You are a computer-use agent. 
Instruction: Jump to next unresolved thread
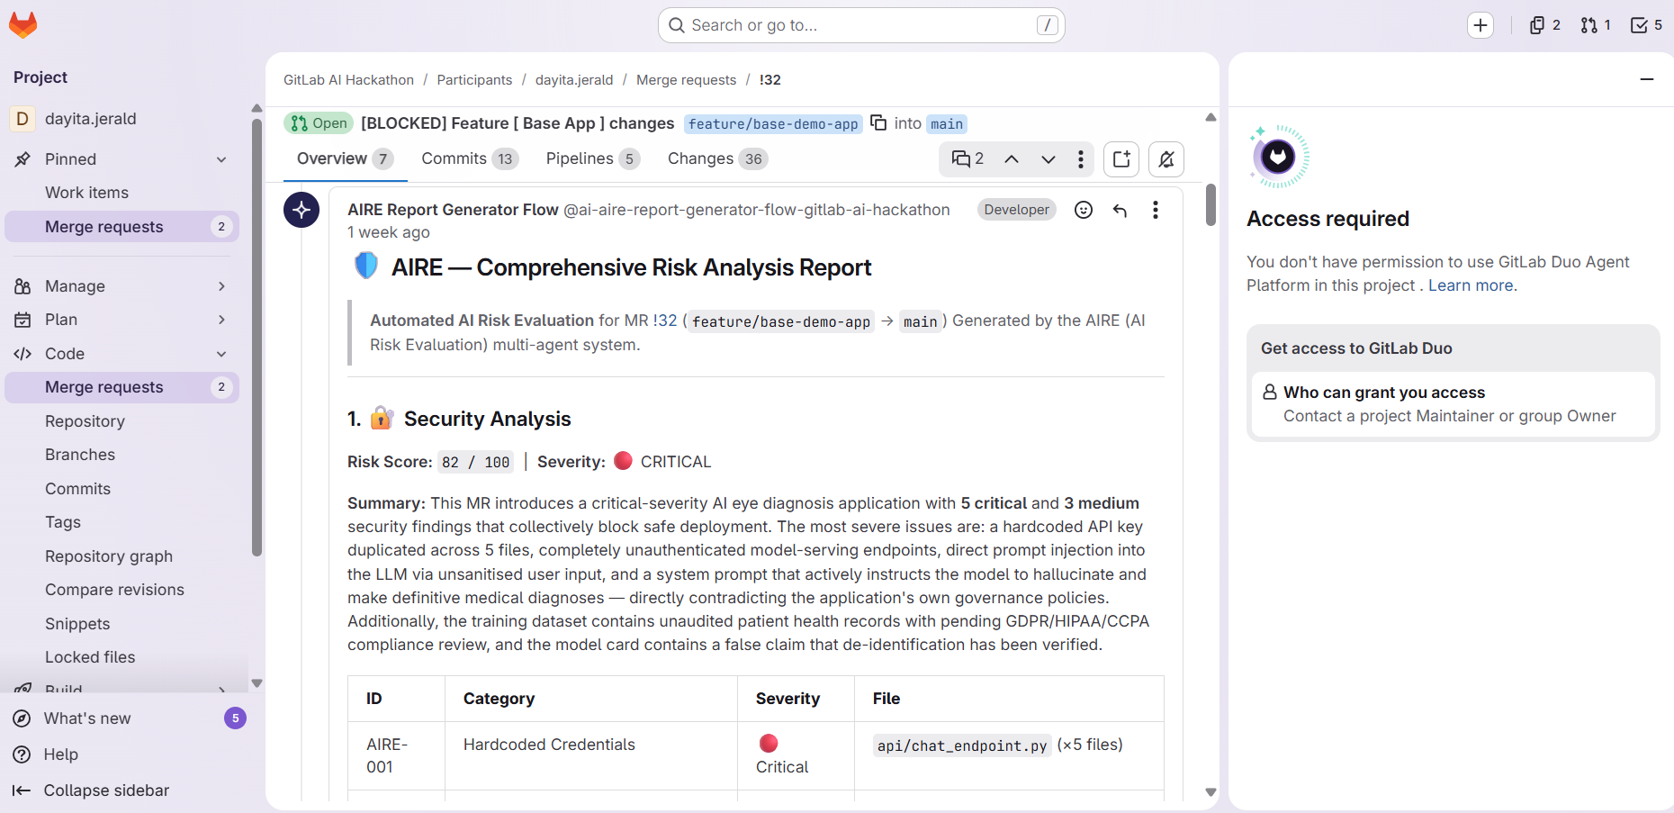1048,159
